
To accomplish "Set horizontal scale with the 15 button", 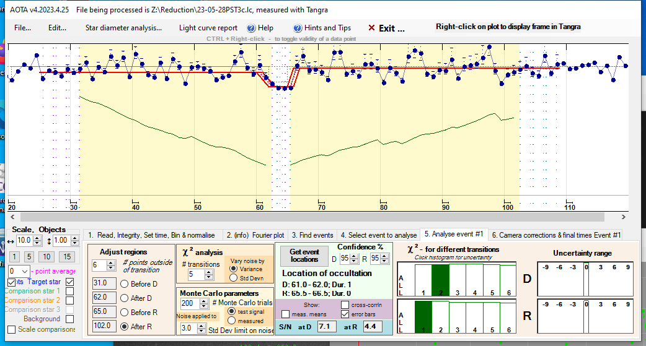I will click(67, 257).
